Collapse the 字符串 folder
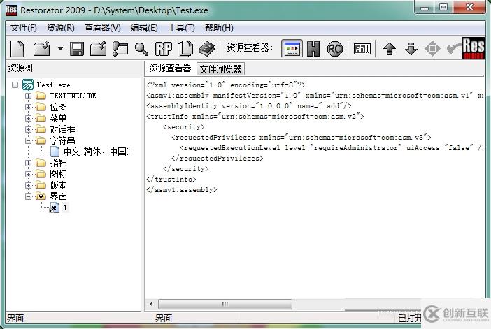Image resolution: width=491 pixels, height=329 pixels. [x=29, y=140]
